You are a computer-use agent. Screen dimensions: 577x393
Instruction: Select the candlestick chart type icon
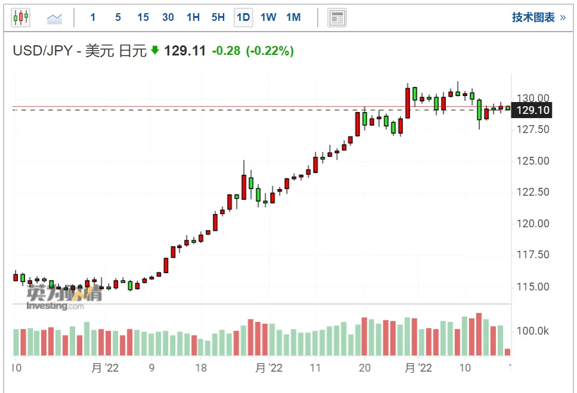pyautogui.click(x=21, y=17)
